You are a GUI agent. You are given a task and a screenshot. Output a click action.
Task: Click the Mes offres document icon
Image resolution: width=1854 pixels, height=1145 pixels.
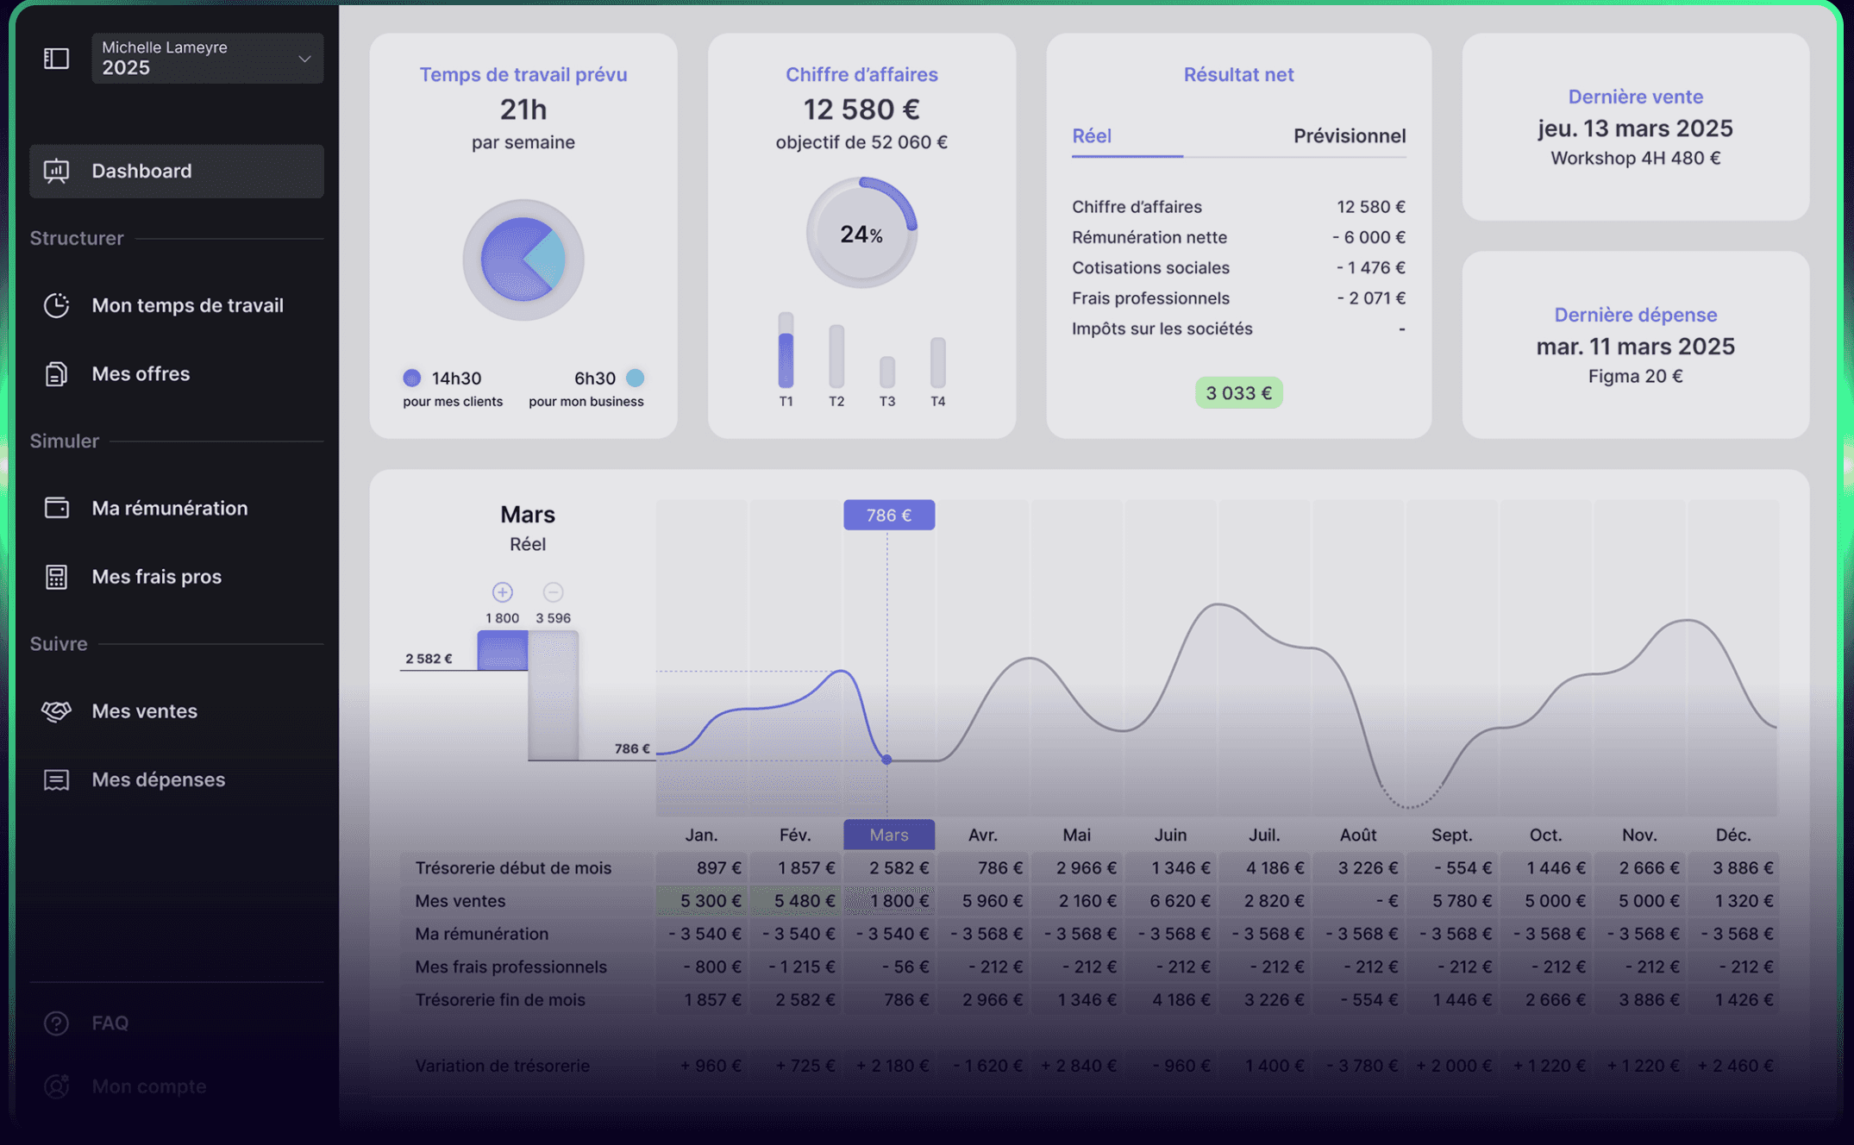[56, 374]
